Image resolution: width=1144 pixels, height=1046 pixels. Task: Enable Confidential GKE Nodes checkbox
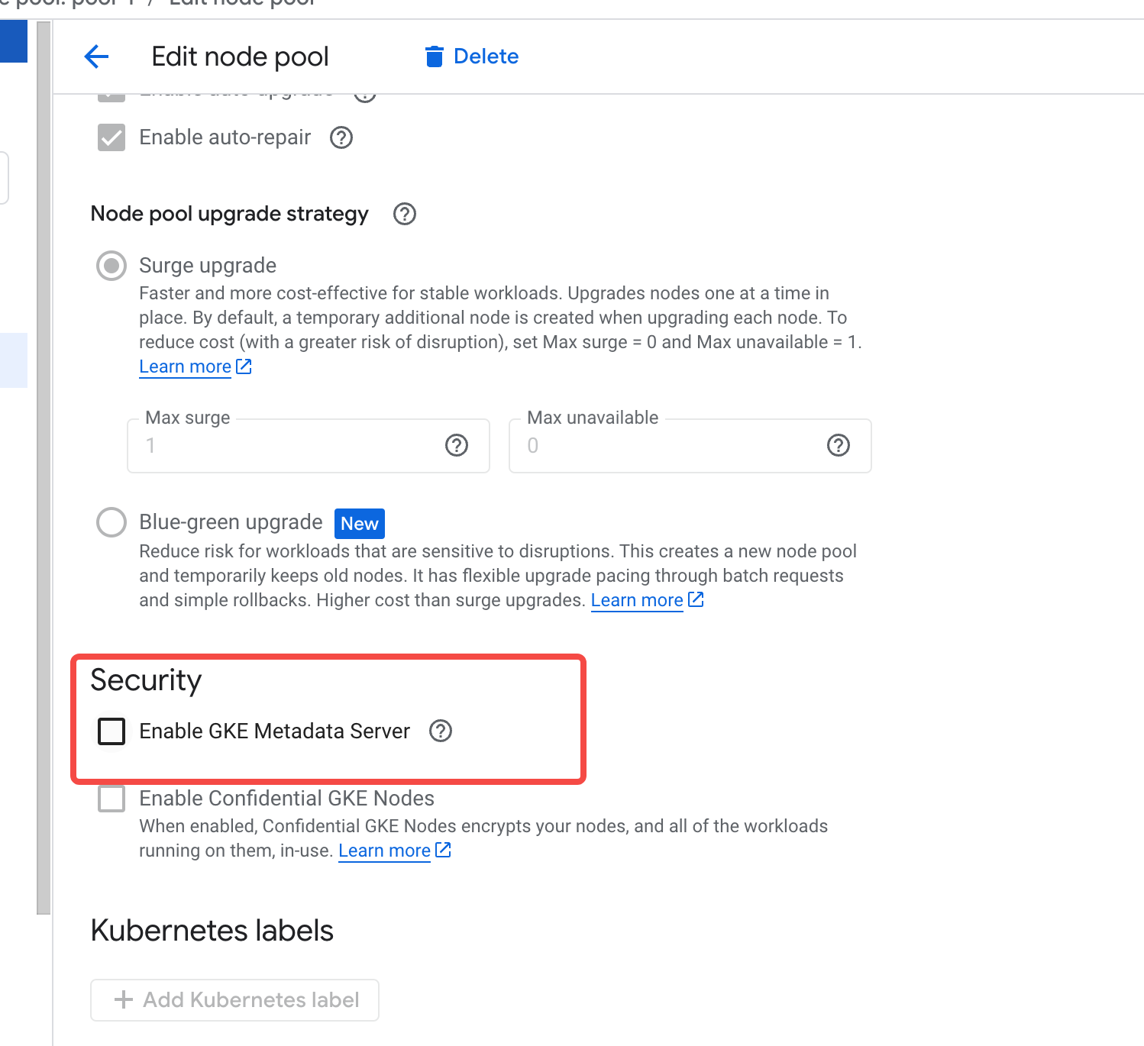pyautogui.click(x=111, y=799)
